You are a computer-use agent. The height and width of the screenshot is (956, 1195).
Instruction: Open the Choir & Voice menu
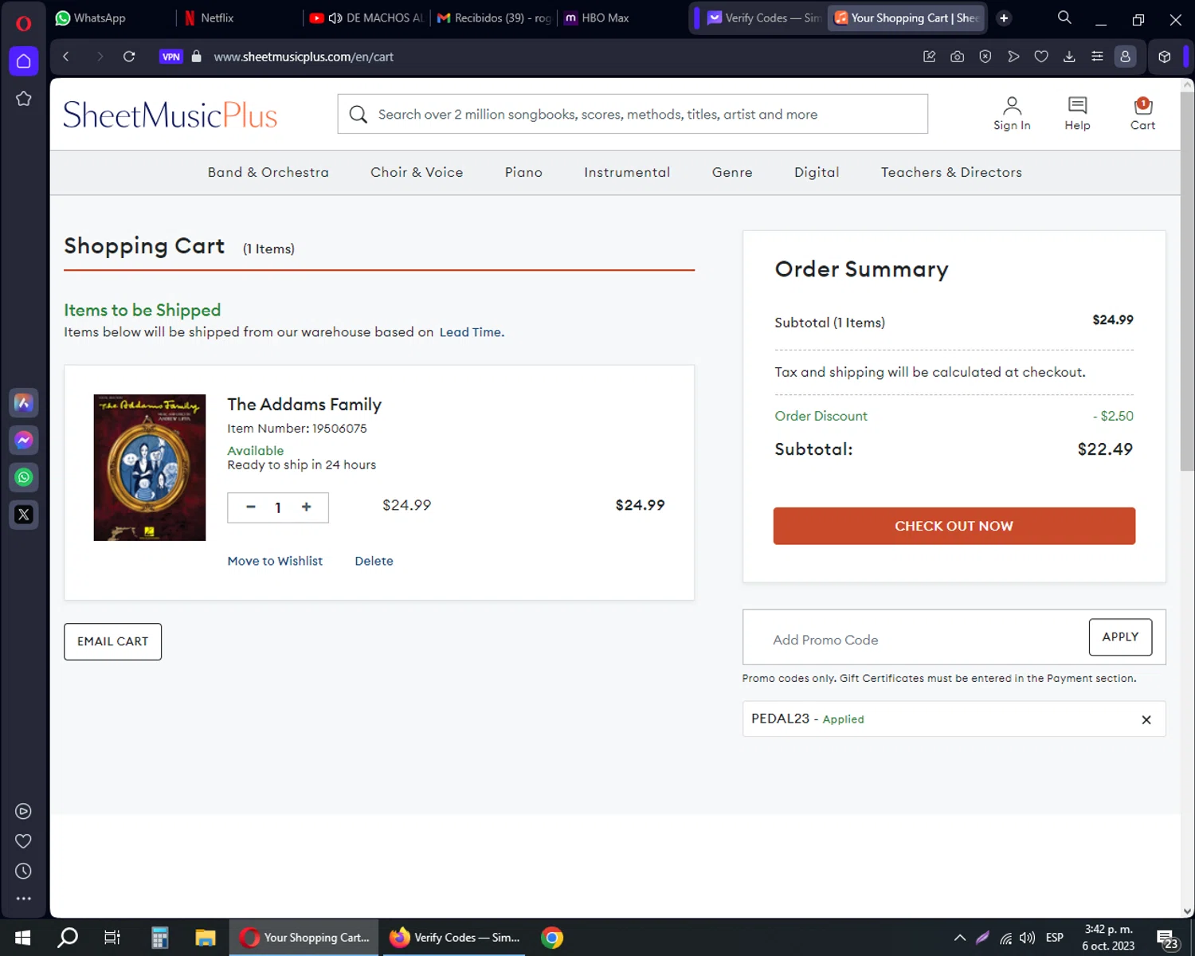point(417,172)
